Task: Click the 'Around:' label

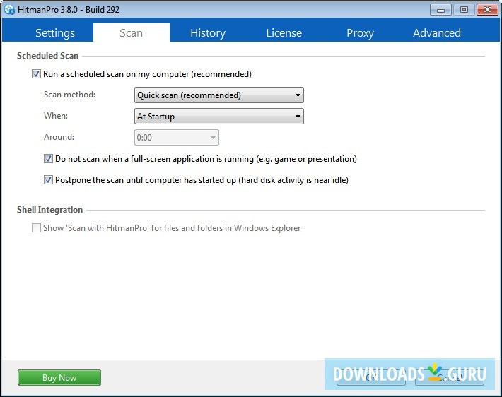Action: 59,136
